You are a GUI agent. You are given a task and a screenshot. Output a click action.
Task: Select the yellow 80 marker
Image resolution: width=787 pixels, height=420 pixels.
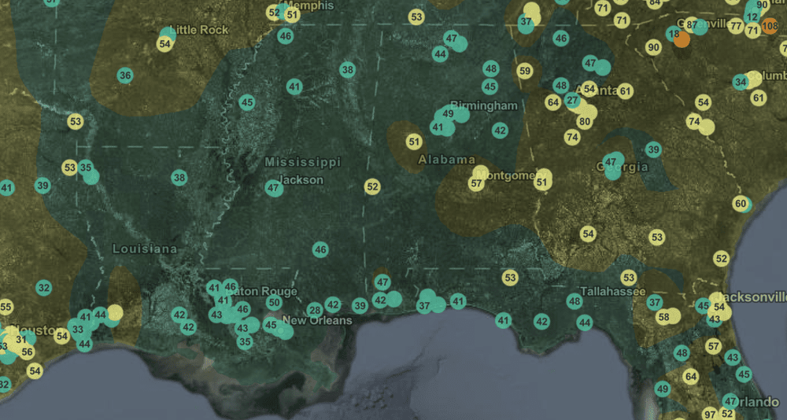584,121
